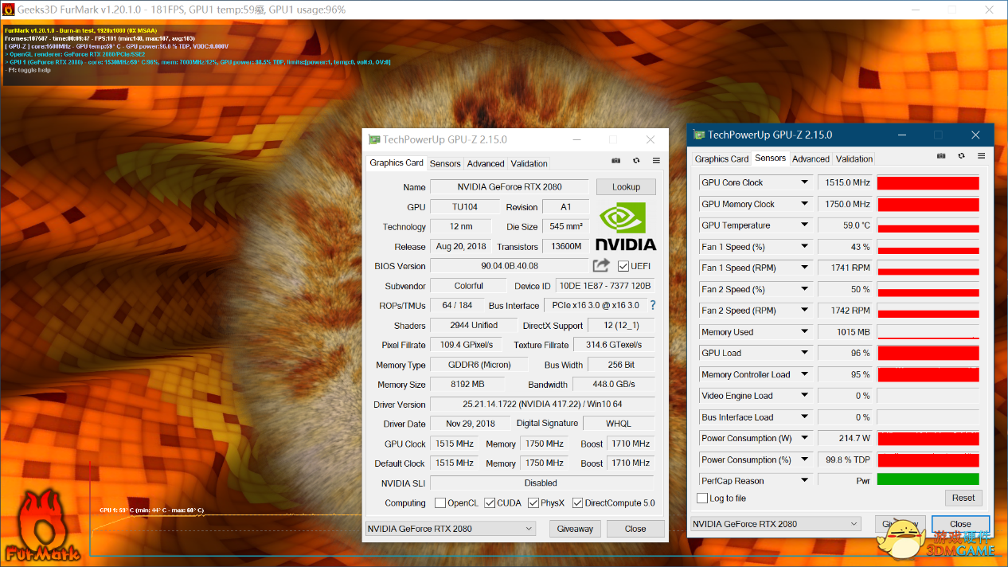Click the Die Size value 545 mm²
Viewport: 1008px width, 567px height.
pos(566,227)
